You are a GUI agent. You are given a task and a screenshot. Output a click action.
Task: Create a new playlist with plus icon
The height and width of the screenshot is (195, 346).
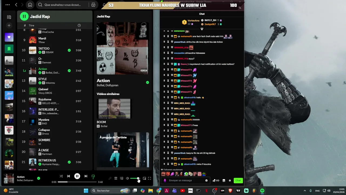[x=9, y=25]
